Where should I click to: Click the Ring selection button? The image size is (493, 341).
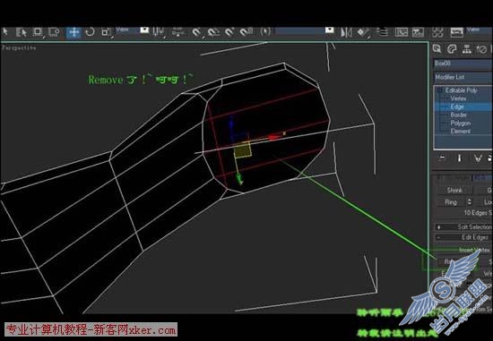451,202
